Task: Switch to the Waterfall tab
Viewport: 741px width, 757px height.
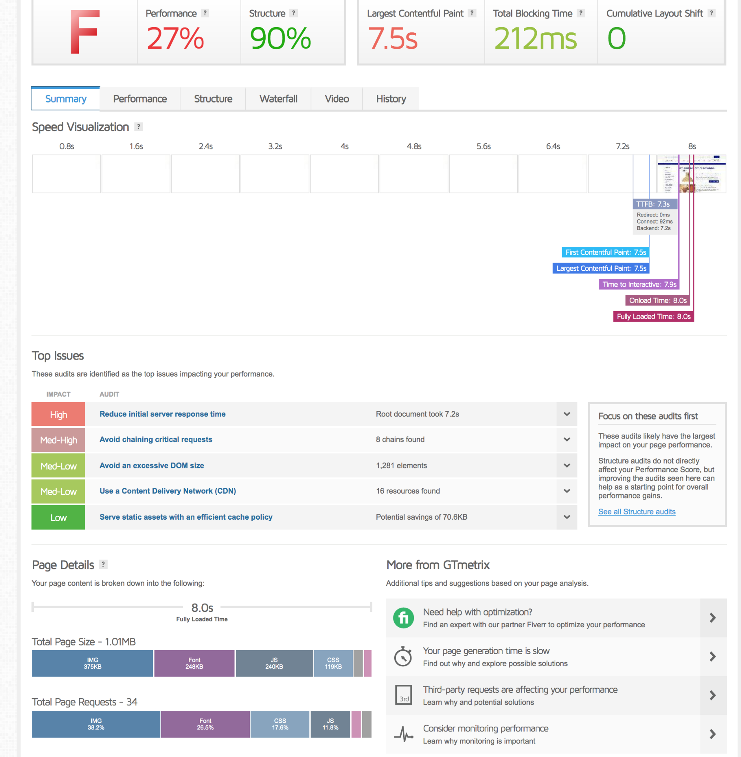Action: tap(278, 99)
